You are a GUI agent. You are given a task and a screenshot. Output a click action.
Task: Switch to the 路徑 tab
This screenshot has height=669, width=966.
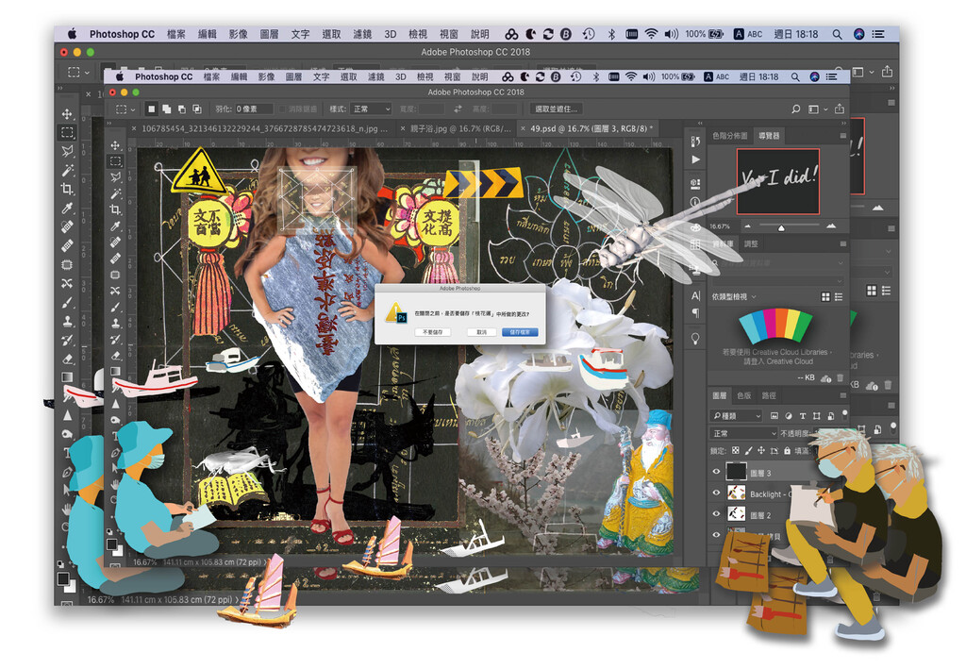769,395
